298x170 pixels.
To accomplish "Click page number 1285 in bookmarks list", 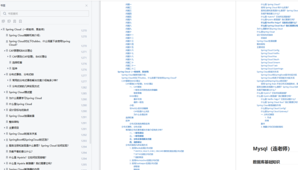I will tap(84, 93).
